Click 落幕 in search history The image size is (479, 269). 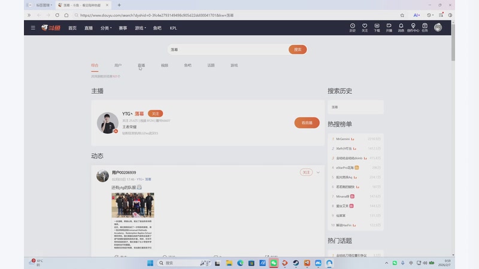click(x=335, y=107)
